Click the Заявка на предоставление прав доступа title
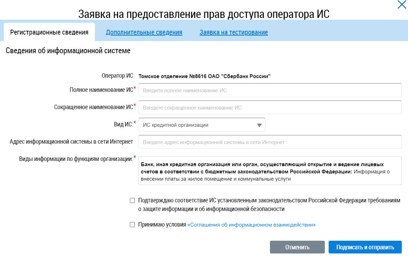408x259 pixels. tap(204, 14)
